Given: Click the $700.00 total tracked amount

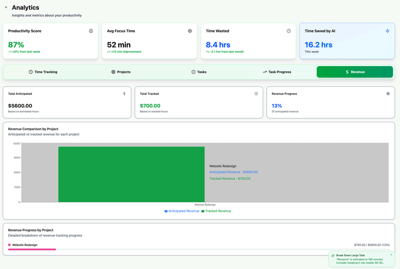Looking at the screenshot, I should pyautogui.click(x=150, y=106).
